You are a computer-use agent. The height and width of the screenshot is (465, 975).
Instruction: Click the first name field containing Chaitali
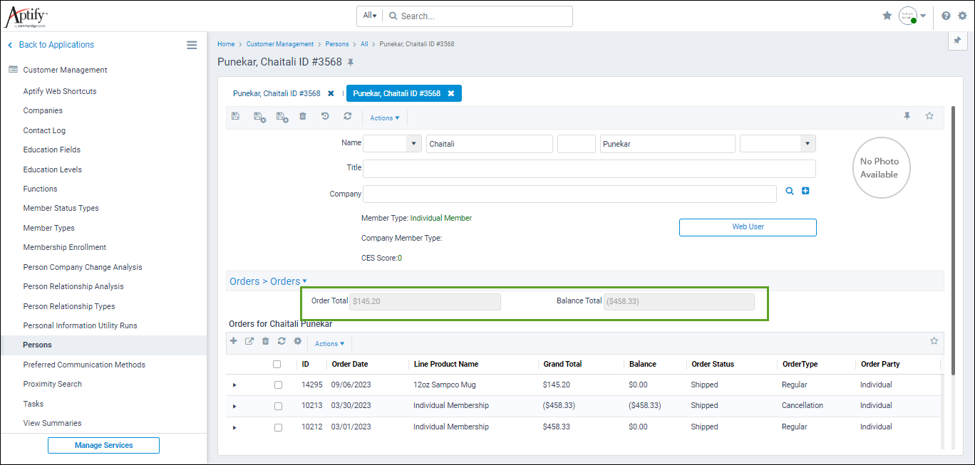(x=490, y=144)
